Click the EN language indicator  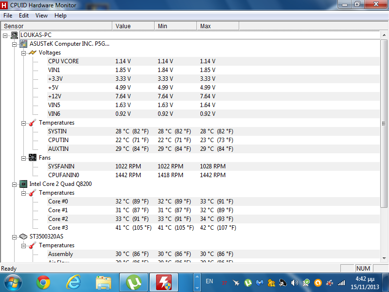pyautogui.click(x=209, y=281)
